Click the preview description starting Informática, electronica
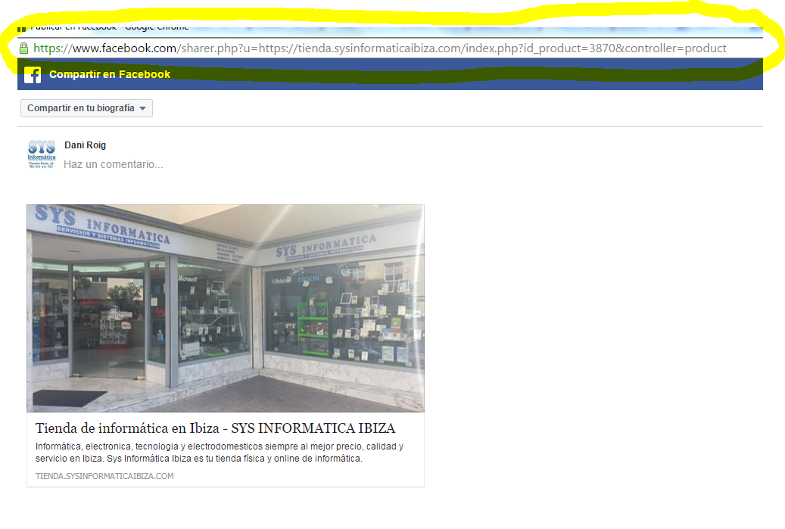 pyautogui.click(x=220, y=453)
